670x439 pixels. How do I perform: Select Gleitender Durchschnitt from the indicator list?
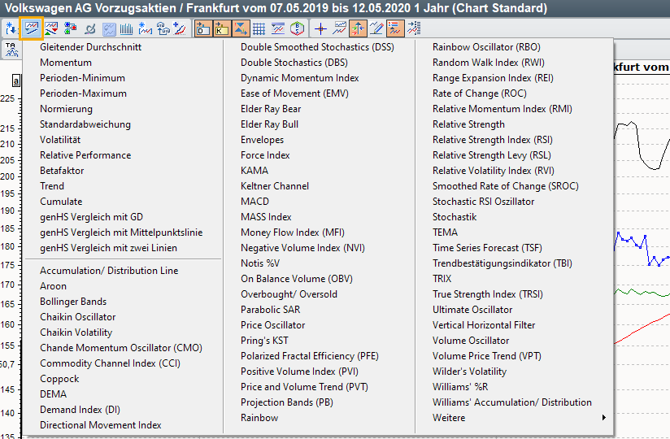coord(90,47)
